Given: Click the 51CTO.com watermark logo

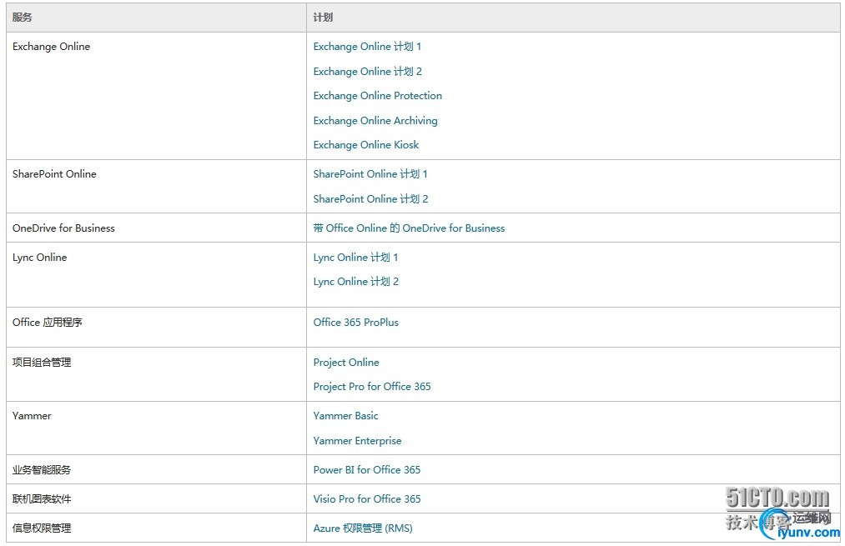Looking at the screenshot, I should coord(777,498).
